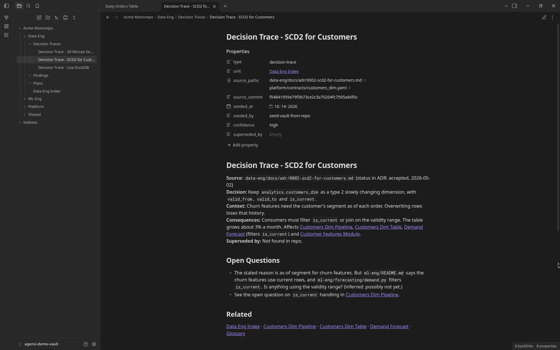Open graph view from ribbon
560x350 pixels.
(6, 17)
